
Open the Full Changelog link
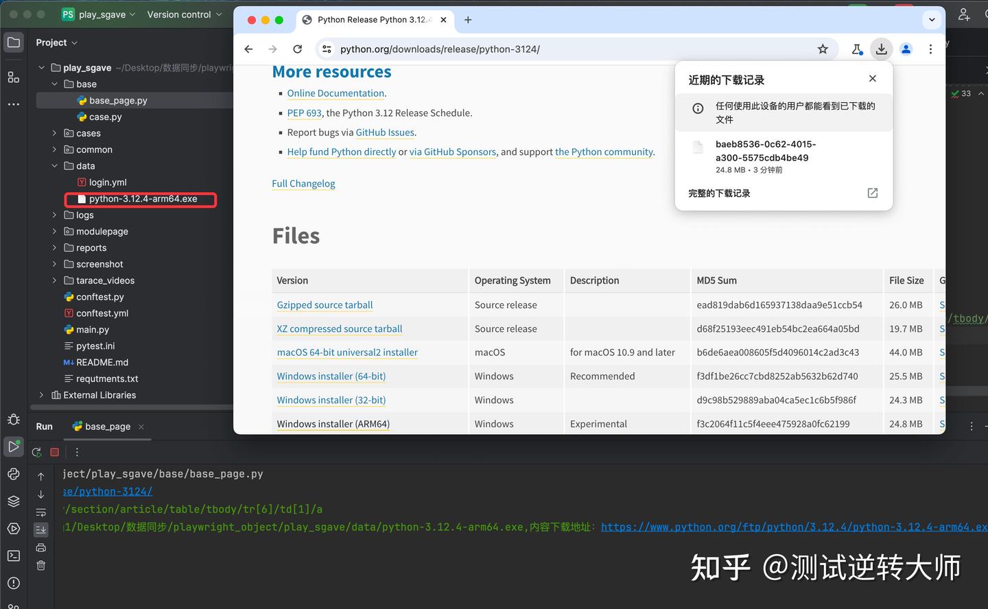[x=303, y=183]
